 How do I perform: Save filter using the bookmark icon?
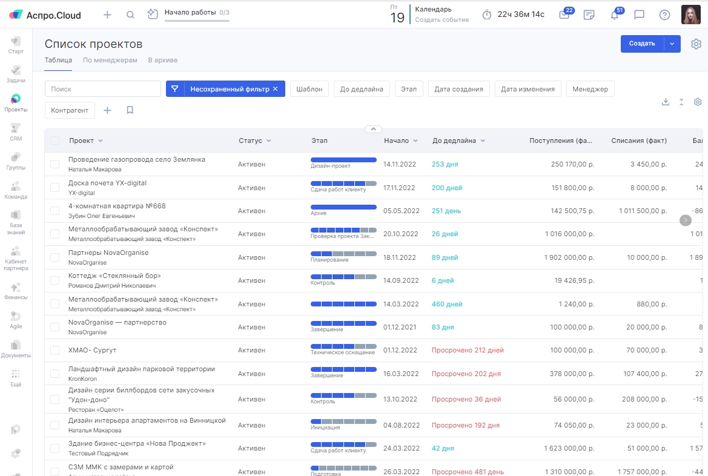click(130, 110)
